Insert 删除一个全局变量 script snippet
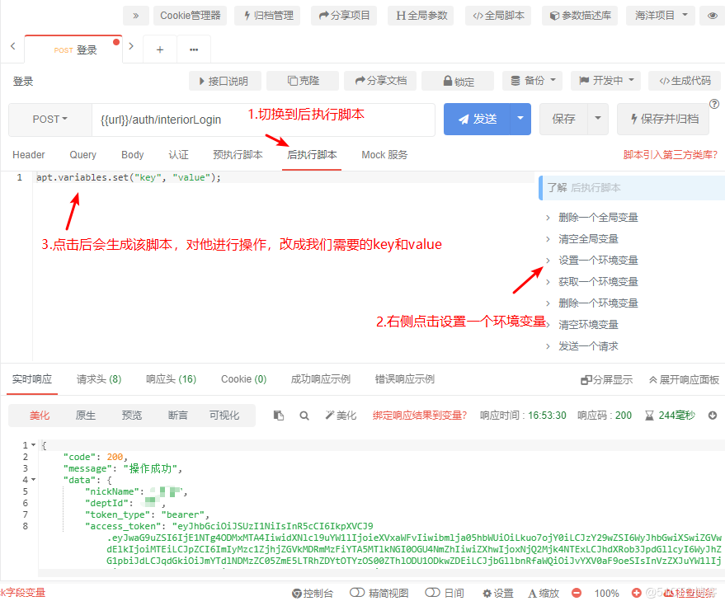Screen dimensions: 725x606 [x=598, y=218]
